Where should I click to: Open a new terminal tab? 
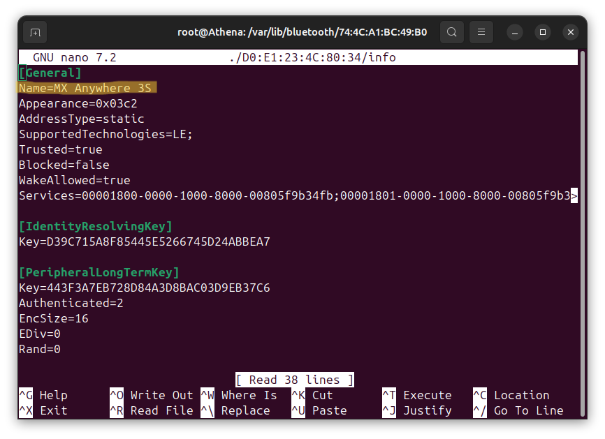coord(34,31)
